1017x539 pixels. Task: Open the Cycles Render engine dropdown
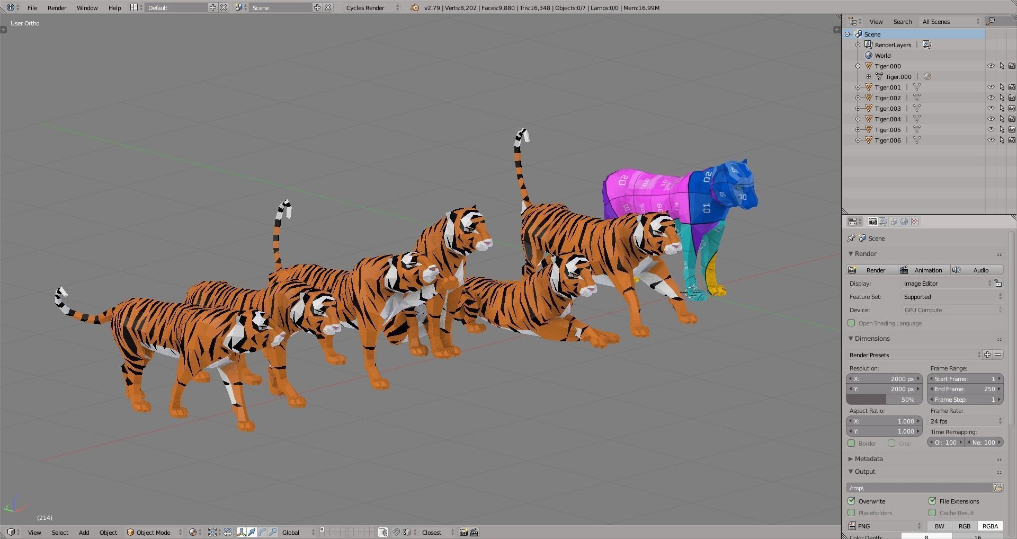[372, 7]
